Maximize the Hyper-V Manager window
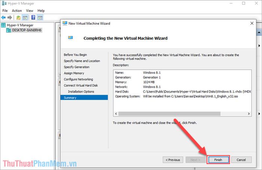The width and height of the screenshot is (262, 170). [244, 3]
